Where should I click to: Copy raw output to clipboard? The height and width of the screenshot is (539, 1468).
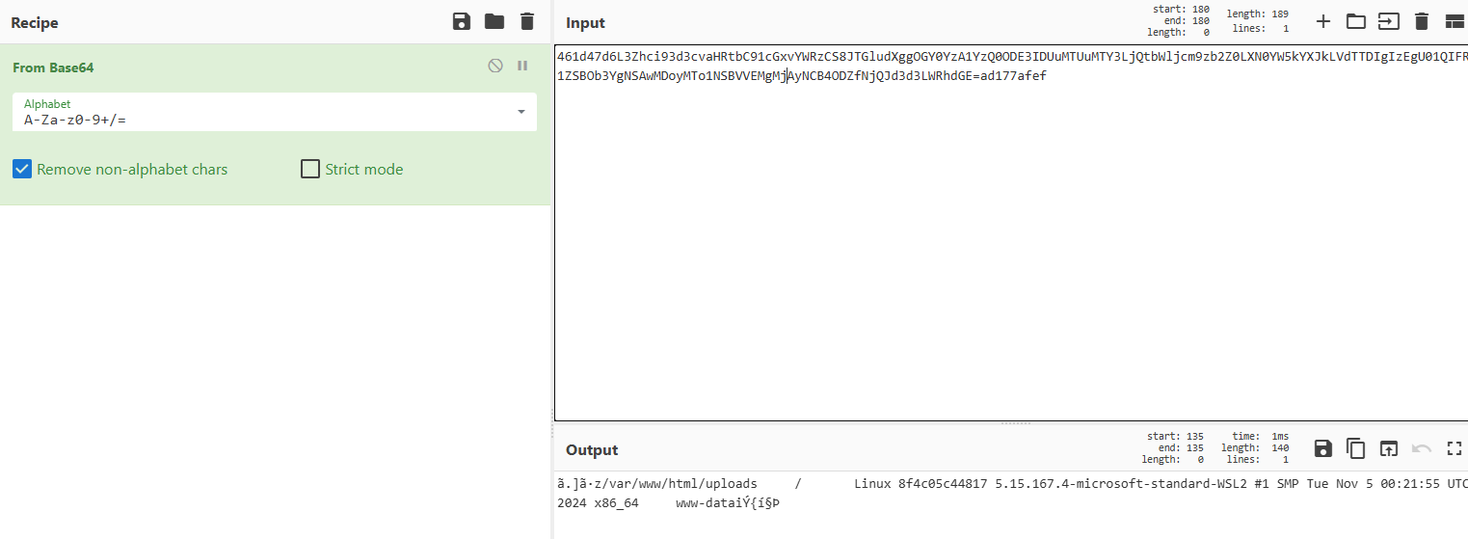pyautogui.click(x=1356, y=448)
